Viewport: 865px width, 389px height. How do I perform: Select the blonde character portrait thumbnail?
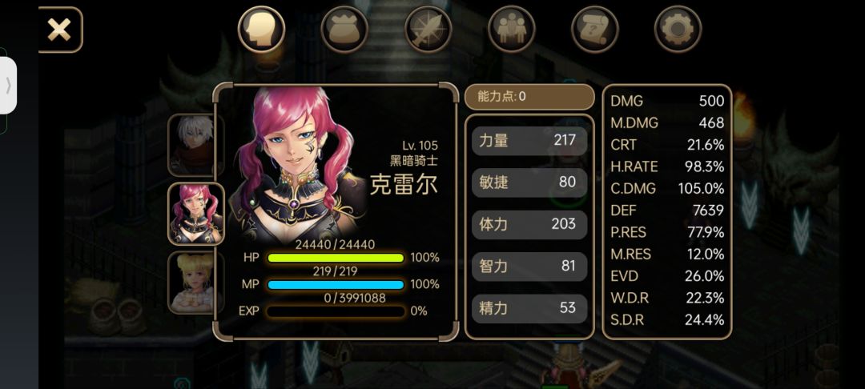pyautogui.click(x=196, y=283)
